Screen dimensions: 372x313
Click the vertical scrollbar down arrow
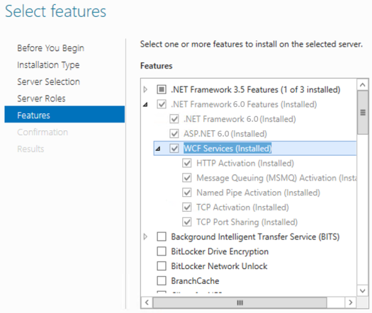point(363,290)
